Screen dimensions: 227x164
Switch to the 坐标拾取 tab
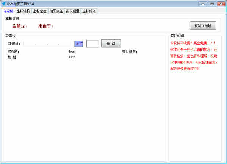[x=89, y=11]
